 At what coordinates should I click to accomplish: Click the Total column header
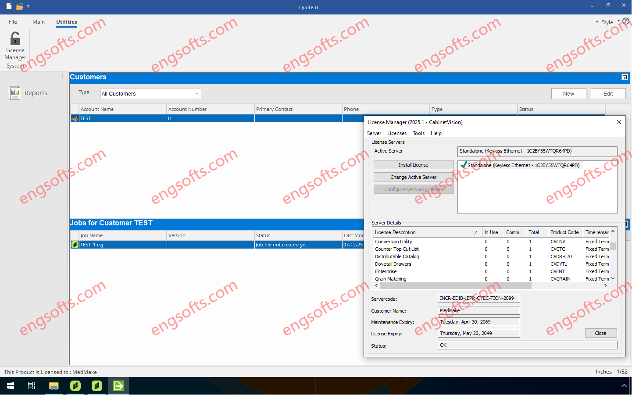click(x=536, y=232)
